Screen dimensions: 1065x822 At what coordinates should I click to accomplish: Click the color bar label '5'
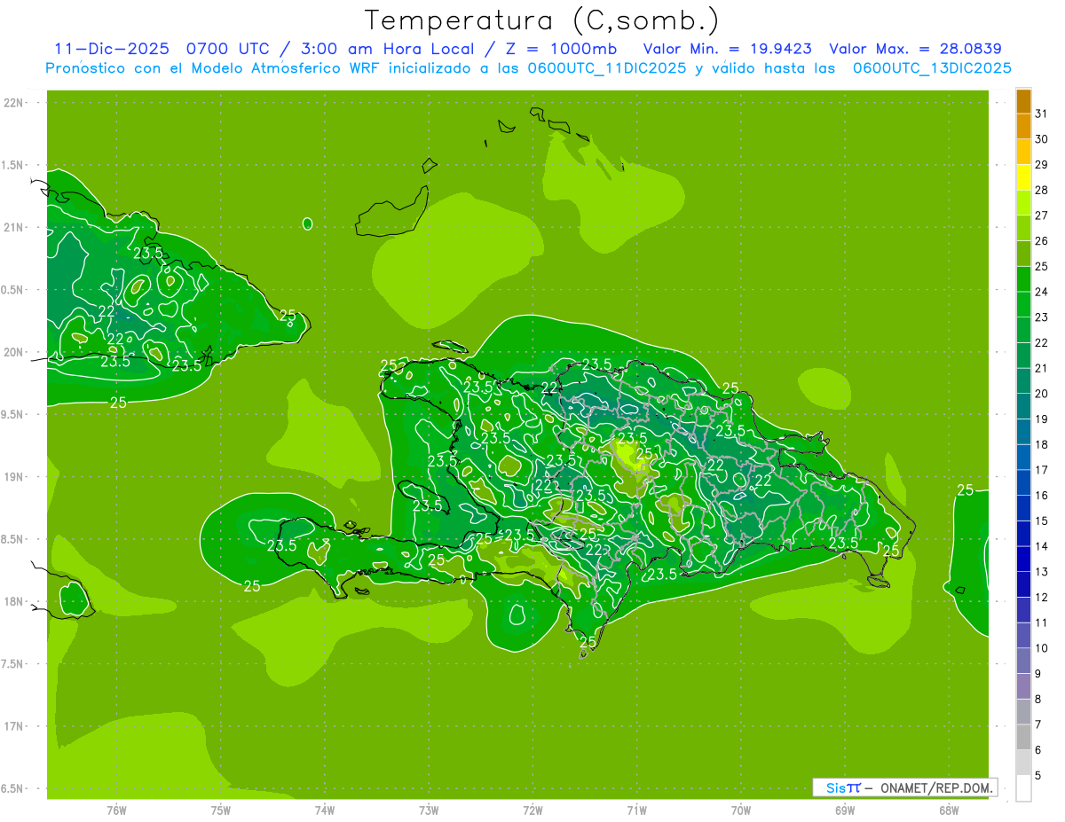click(x=1038, y=775)
